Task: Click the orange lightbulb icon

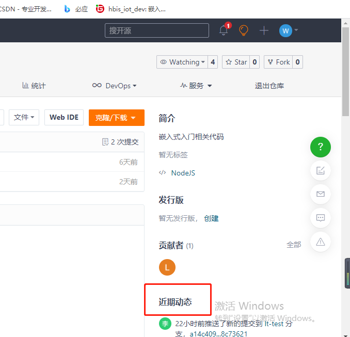Action: [244, 30]
